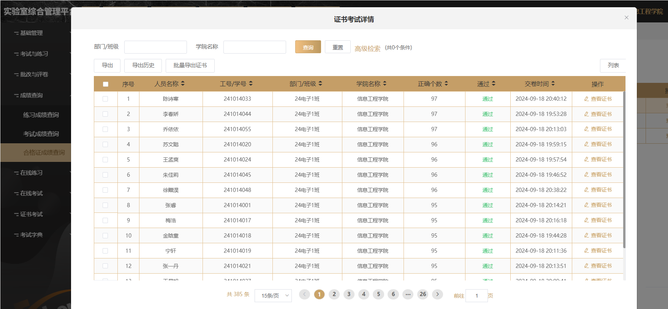Image resolution: width=668 pixels, height=309 pixels.
Task: Go to next page using right arrow
Action: click(437, 294)
